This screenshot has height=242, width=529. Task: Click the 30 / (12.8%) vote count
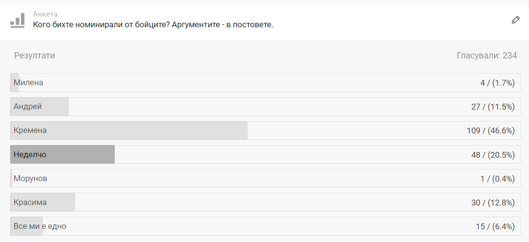tap(493, 202)
